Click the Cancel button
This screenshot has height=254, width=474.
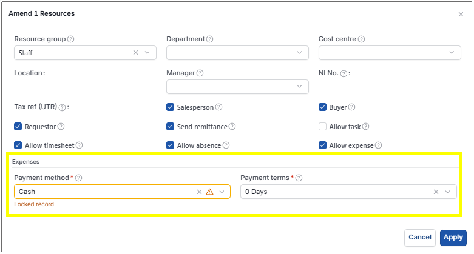coord(420,238)
